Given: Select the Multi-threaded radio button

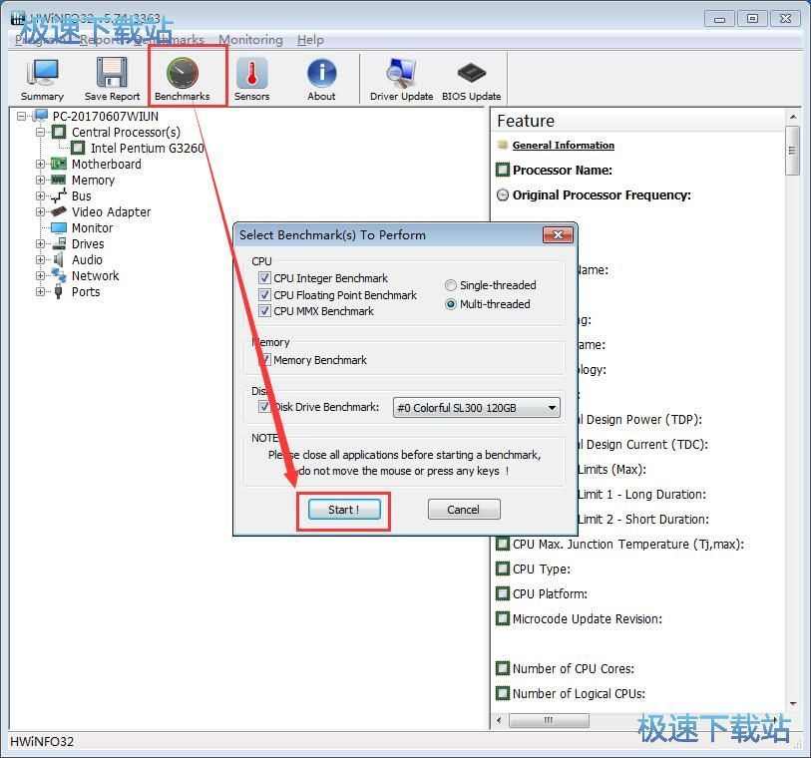Looking at the screenshot, I should pyautogui.click(x=451, y=304).
